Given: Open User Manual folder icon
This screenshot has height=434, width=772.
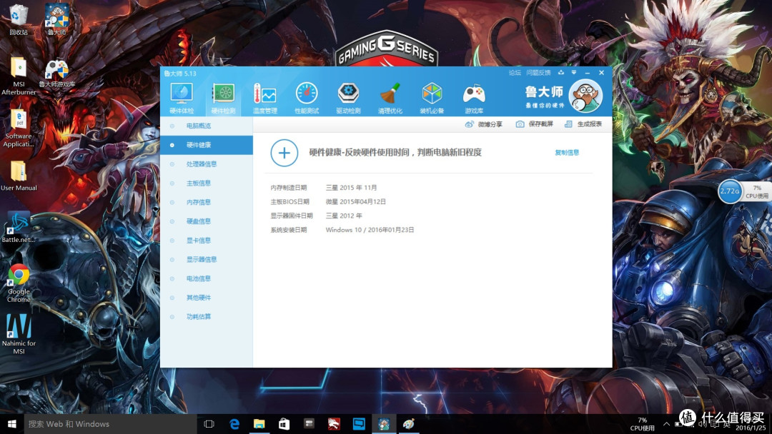Looking at the screenshot, I should [19, 176].
